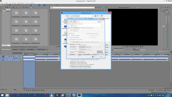Switch to the Проводник tab
172x97 pixels.
(x=15, y=49)
